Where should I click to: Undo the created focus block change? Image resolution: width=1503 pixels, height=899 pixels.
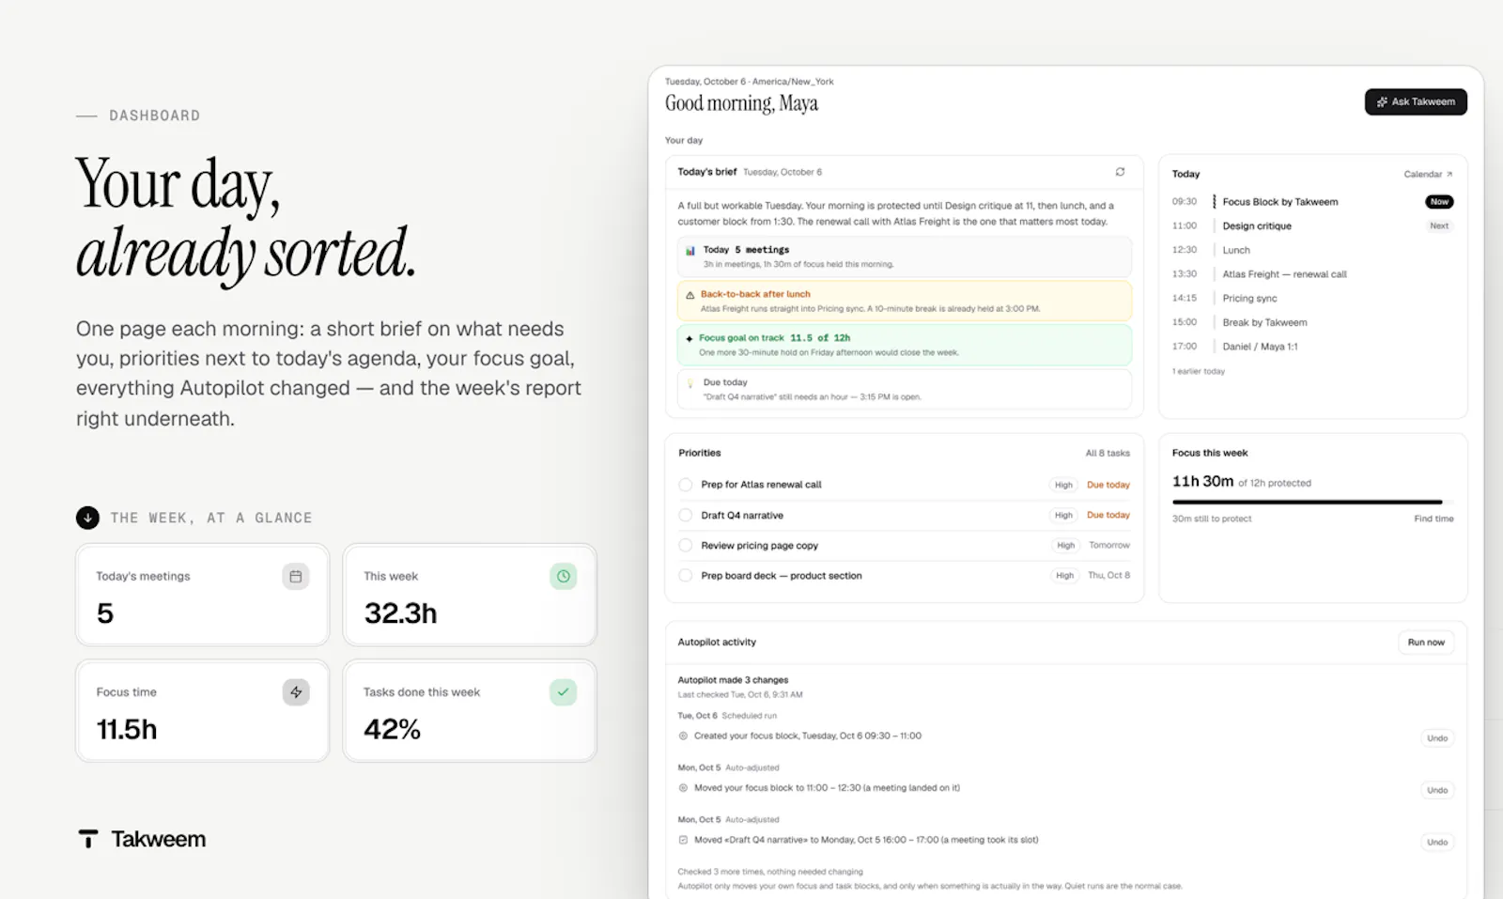1437,738
